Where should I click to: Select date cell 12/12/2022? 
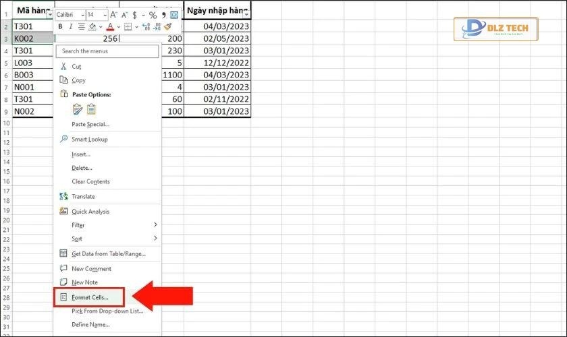[217, 63]
